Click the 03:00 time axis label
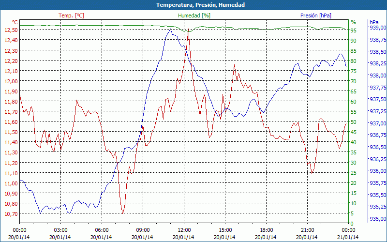The height and width of the screenshot is (242, 387). [x=61, y=230]
